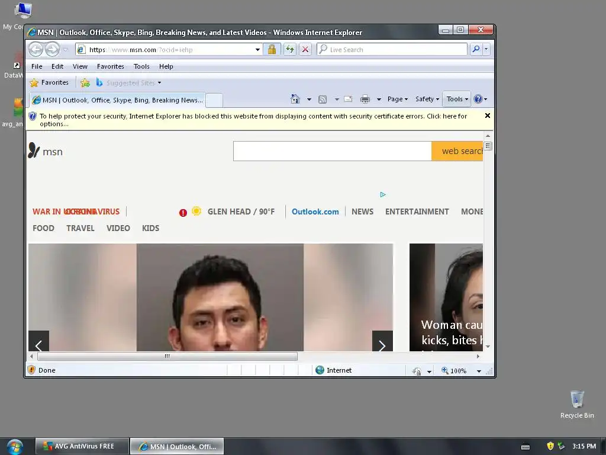Open a new blank tab
This screenshot has height=455, width=606.
click(214, 100)
